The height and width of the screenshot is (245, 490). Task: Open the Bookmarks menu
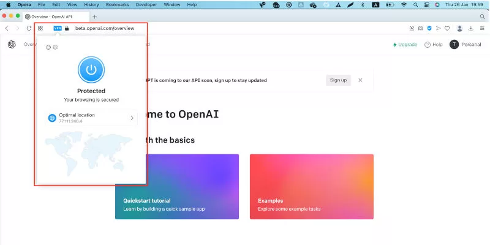pyautogui.click(x=118, y=5)
